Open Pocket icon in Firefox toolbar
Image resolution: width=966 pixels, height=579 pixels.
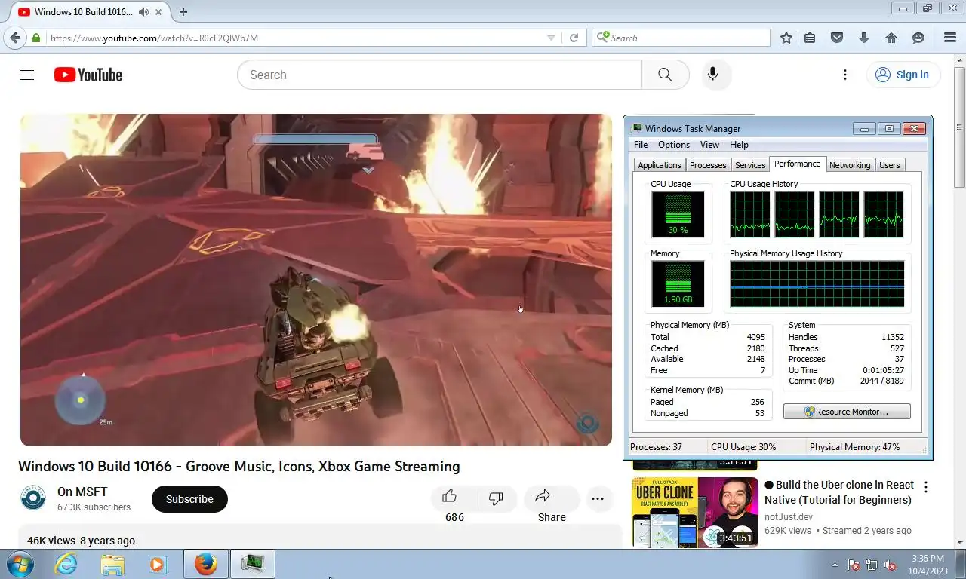tap(837, 38)
